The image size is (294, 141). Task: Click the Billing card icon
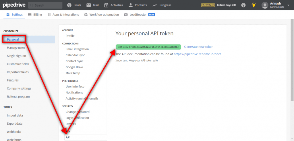30,15
